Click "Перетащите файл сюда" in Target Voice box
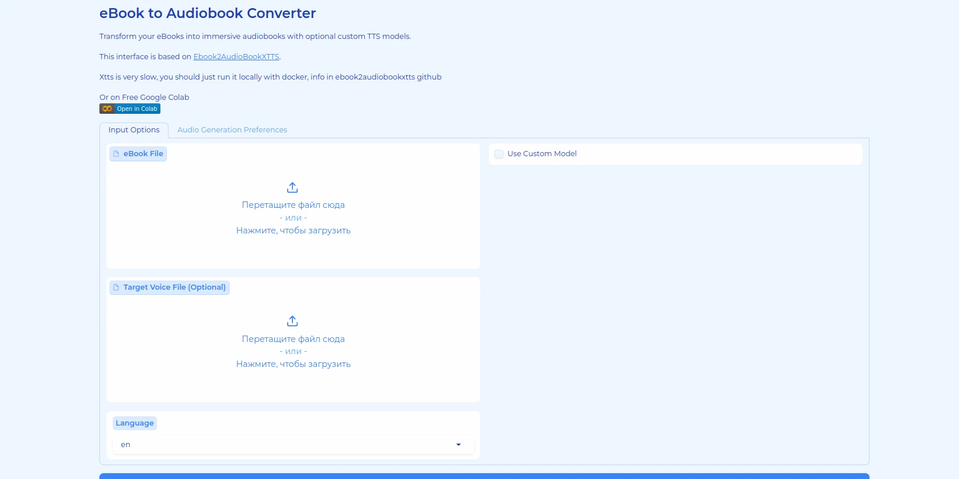The height and width of the screenshot is (479, 959). point(293,339)
